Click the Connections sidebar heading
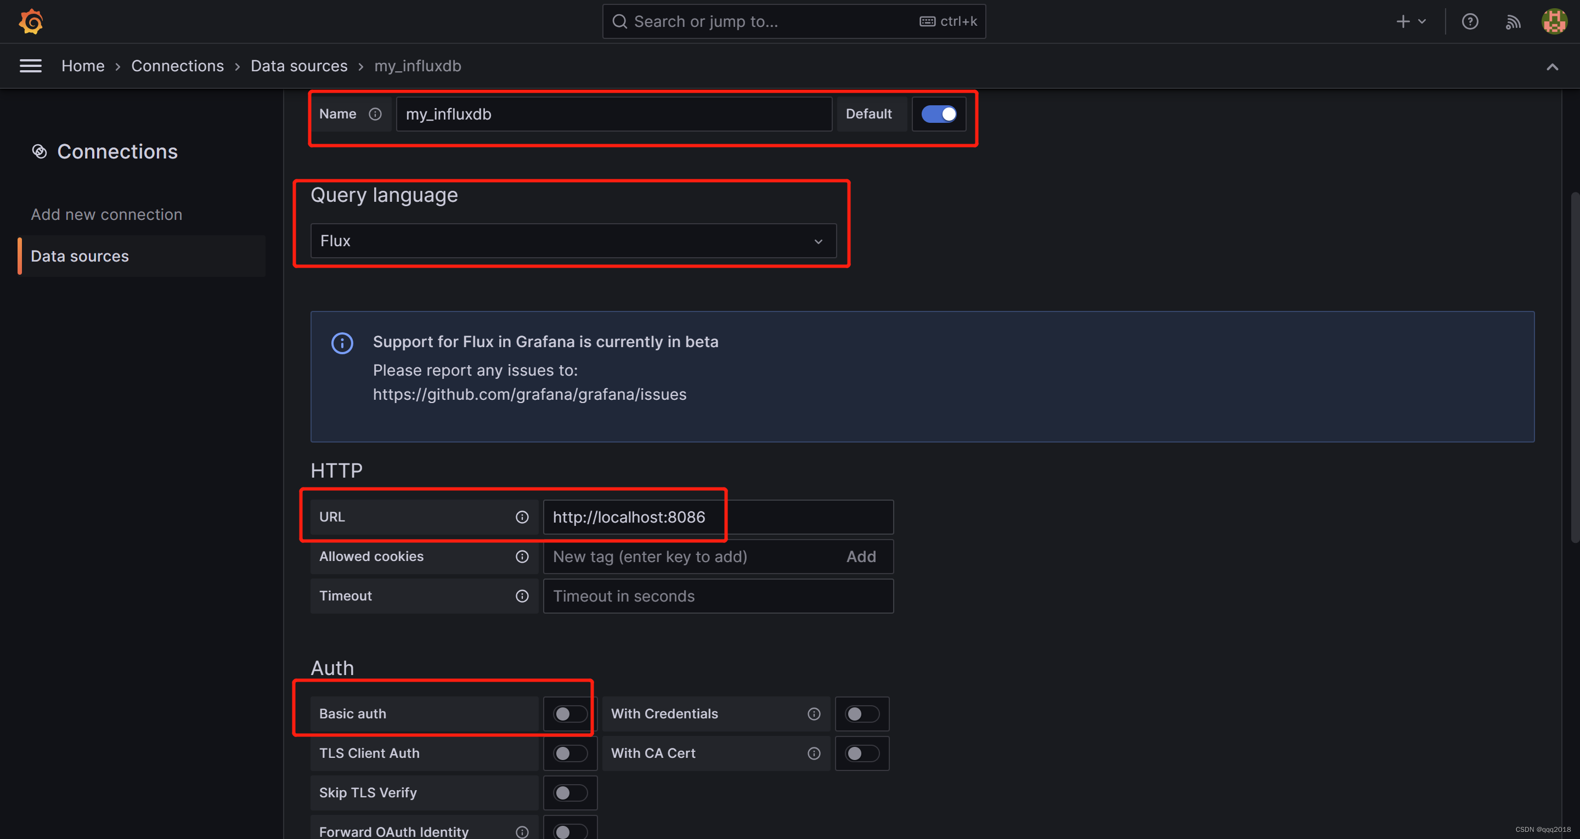The image size is (1580, 839). pyautogui.click(x=117, y=151)
